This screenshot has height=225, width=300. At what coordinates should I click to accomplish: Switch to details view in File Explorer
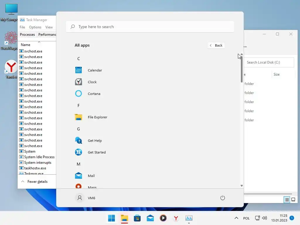287,200
